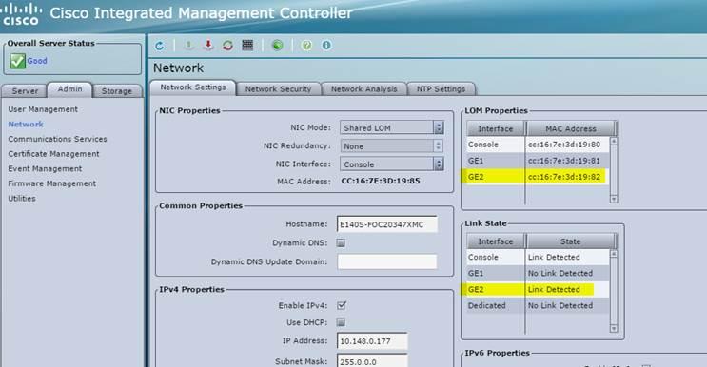Select GE1 row in Link State table

(538, 273)
